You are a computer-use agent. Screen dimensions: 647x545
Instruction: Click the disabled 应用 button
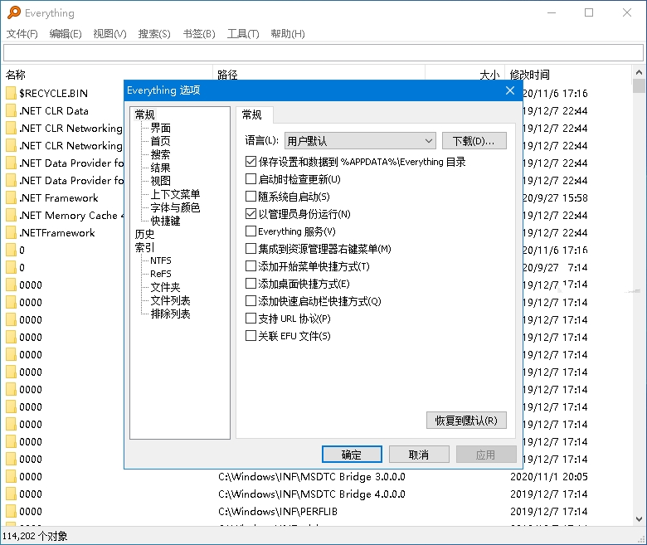click(485, 455)
